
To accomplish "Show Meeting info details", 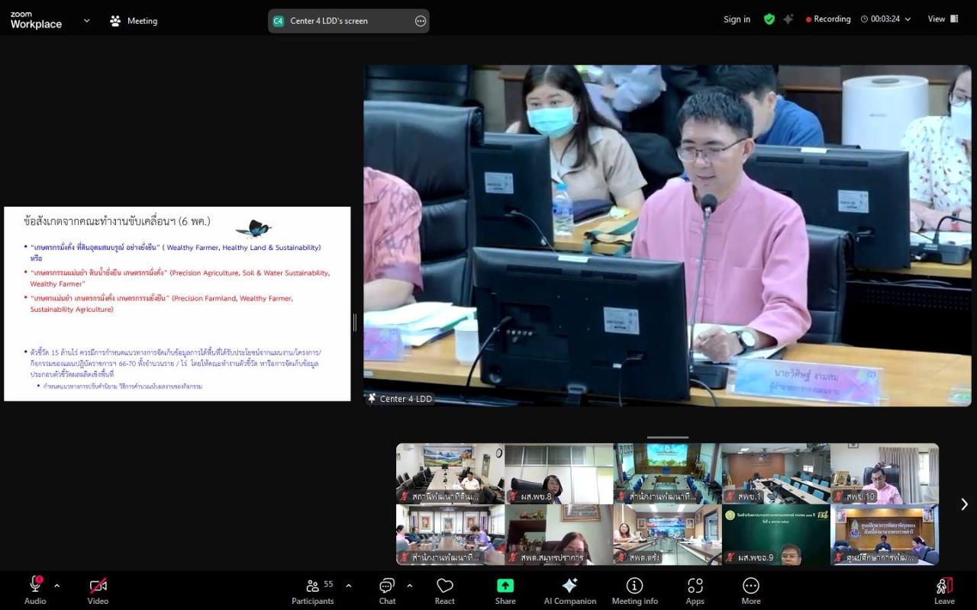I will coord(634,586).
